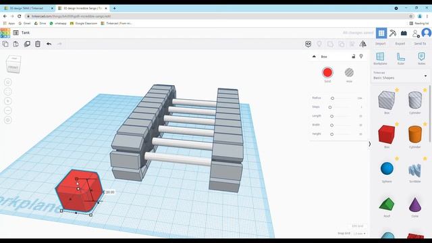Click the Tinkercad logo

coord(5,33)
